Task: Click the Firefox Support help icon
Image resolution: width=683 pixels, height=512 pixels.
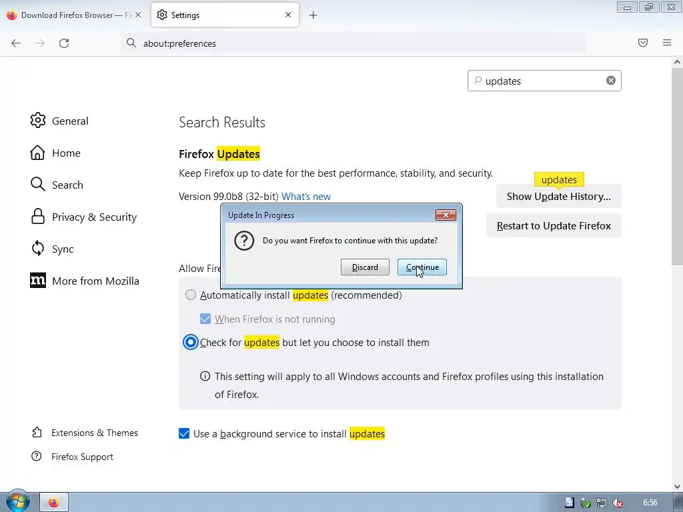Action: (37, 456)
